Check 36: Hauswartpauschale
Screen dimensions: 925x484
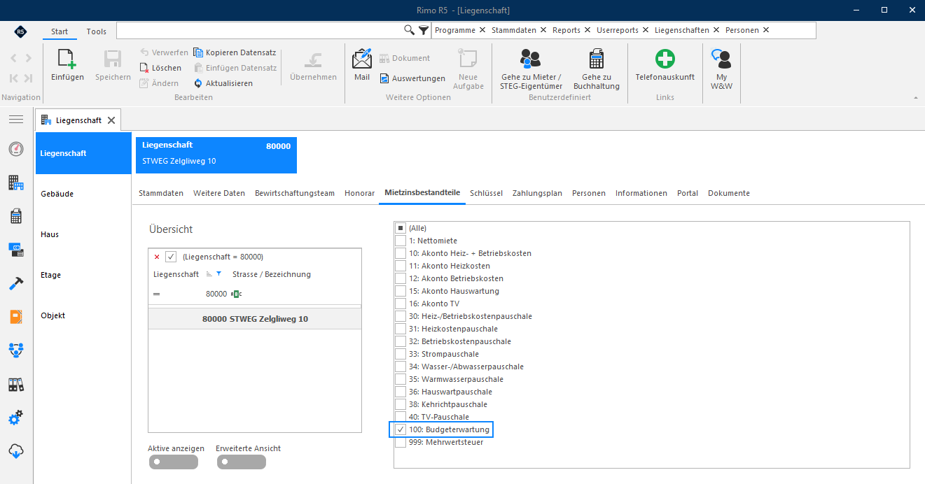[x=401, y=392]
